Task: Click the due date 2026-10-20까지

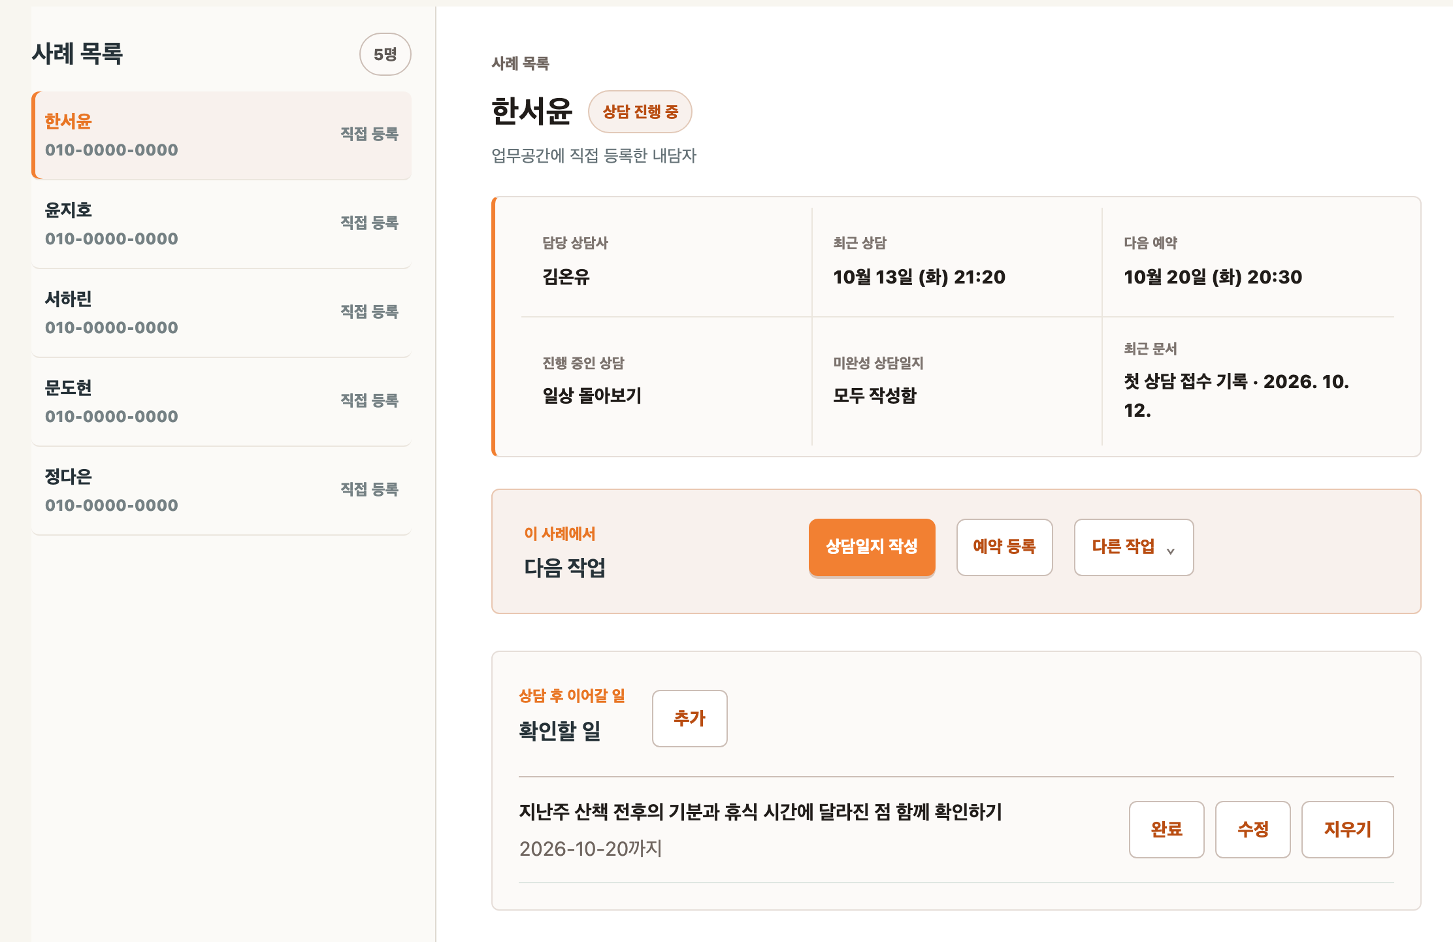Action: pos(591,849)
